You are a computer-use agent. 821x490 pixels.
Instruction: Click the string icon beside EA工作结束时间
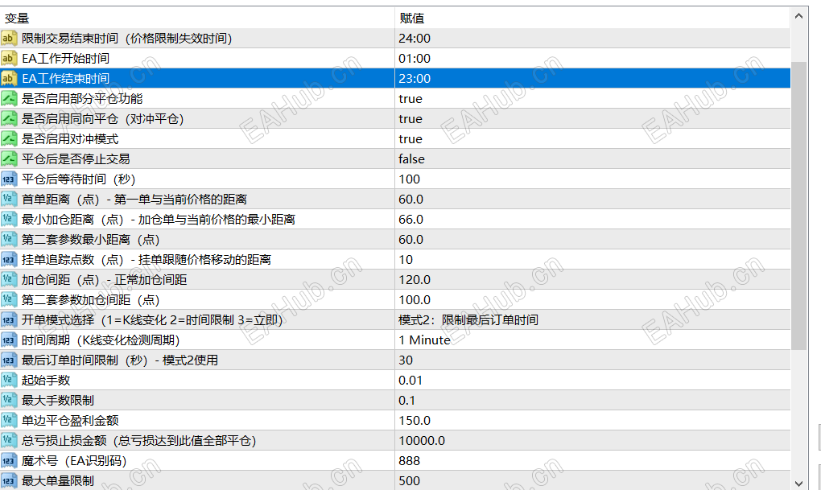coord(9,79)
